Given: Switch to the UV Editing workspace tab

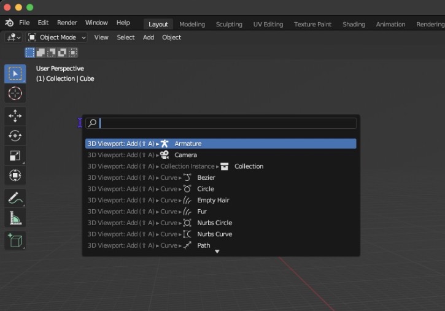Looking at the screenshot, I should pos(268,25).
